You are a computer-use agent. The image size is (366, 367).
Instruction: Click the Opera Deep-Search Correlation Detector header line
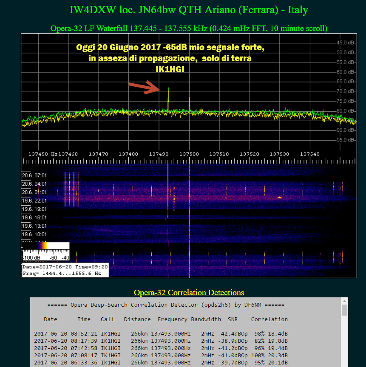pyautogui.click(x=166, y=305)
